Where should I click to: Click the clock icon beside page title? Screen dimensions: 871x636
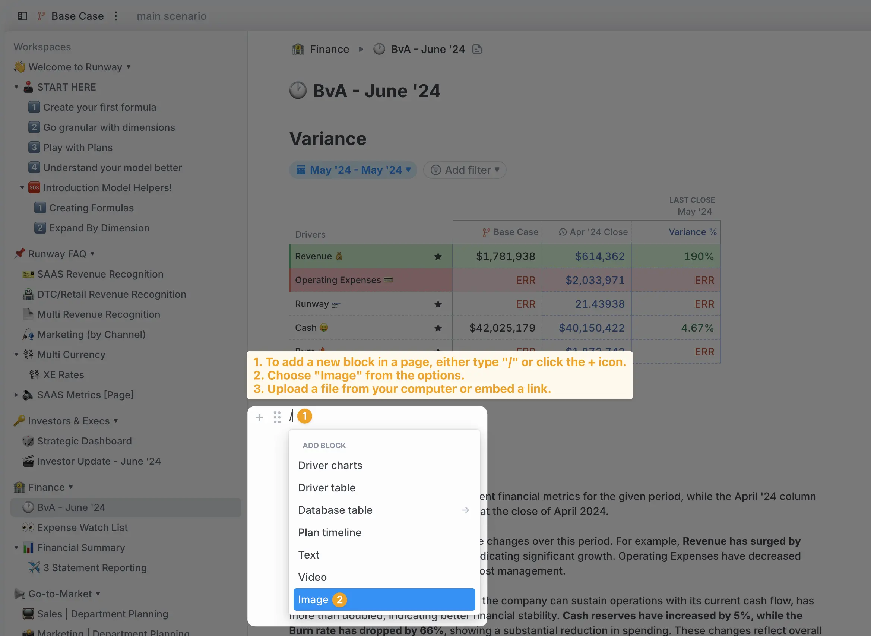[x=298, y=91]
